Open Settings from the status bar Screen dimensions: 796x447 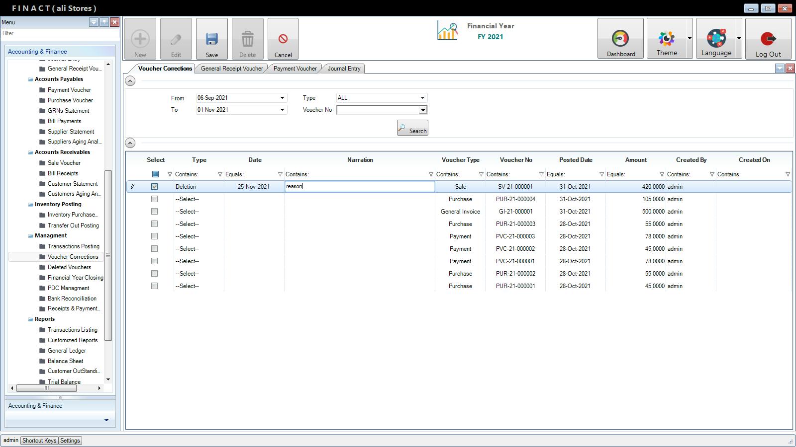[70, 441]
